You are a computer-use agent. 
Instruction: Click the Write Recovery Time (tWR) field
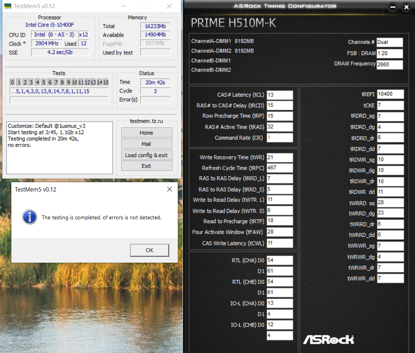point(280,157)
